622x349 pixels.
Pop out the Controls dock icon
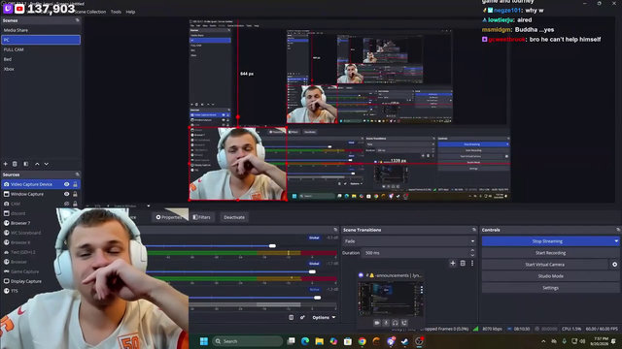click(x=618, y=230)
